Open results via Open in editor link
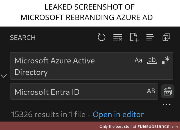This screenshot has height=130, width=180. coord(118,114)
